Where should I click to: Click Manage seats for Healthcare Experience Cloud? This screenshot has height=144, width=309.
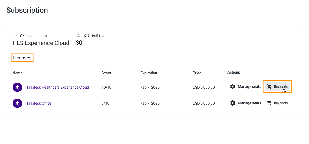246,86
